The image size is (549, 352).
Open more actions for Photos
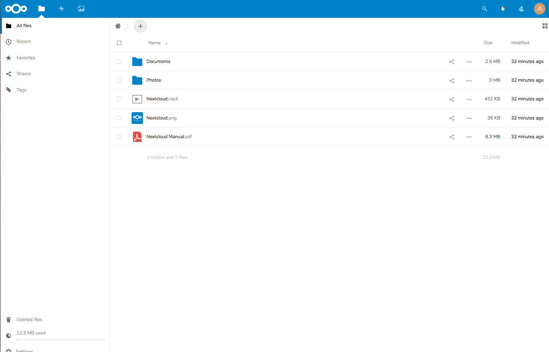pos(469,80)
